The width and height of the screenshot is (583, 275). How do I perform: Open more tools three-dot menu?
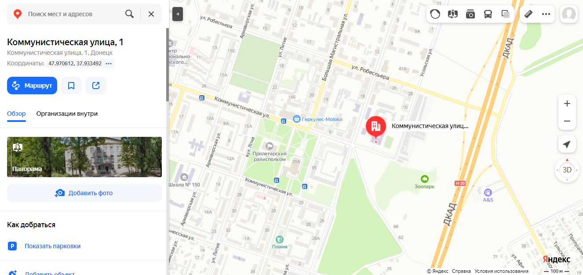546,14
